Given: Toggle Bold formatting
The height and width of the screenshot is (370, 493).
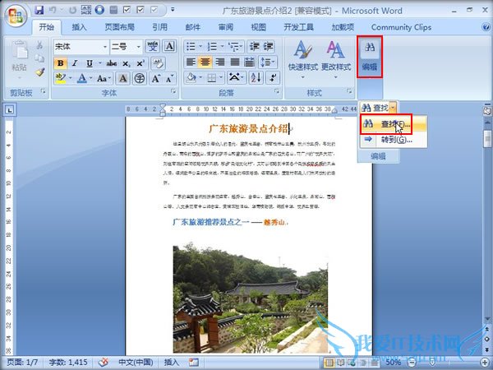Looking at the screenshot, I should pyautogui.click(x=60, y=63).
